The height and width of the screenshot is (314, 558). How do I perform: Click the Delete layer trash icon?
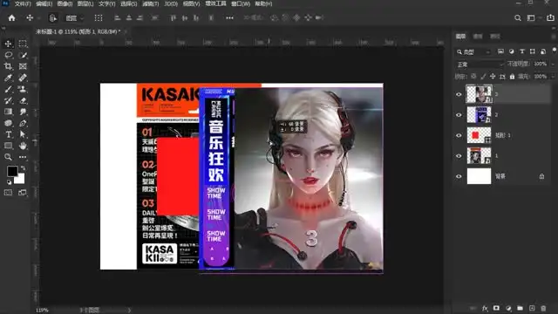click(543, 308)
